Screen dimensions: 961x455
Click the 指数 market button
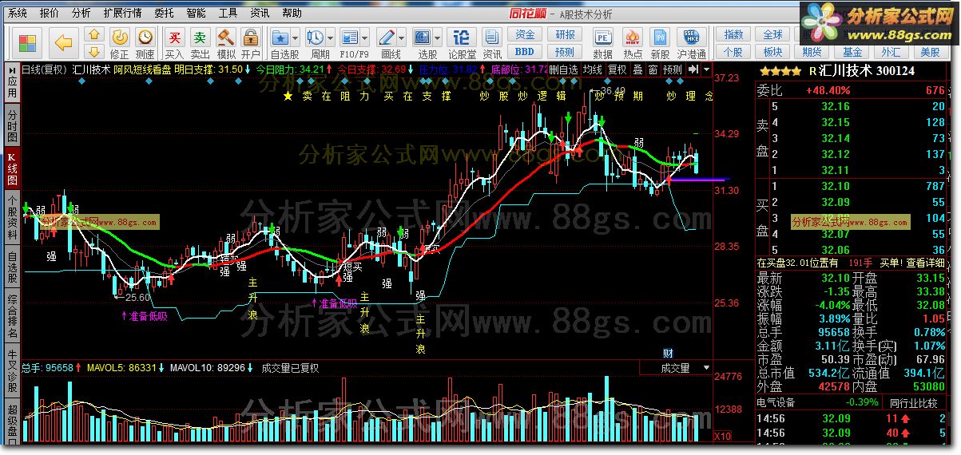[733, 34]
